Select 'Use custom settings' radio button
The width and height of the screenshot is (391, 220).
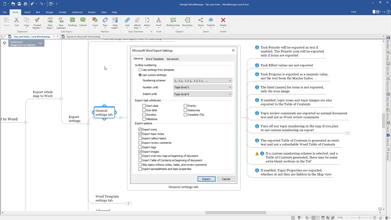(140, 75)
